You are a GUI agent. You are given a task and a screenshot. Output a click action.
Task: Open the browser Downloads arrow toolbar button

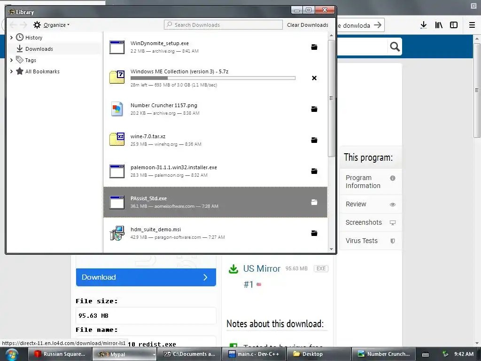pyautogui.click(x=424, y=25)
